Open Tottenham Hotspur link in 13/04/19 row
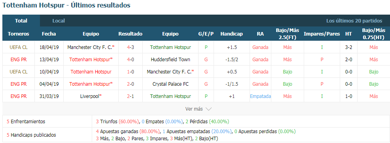 point(91,59)
